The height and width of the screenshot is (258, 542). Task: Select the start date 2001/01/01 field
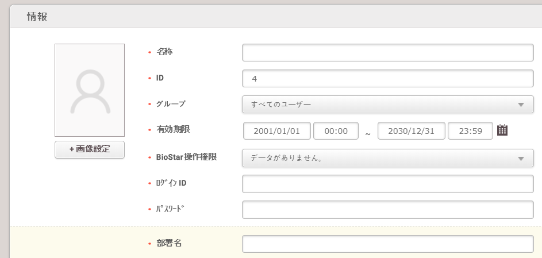[x=277, y=130]
